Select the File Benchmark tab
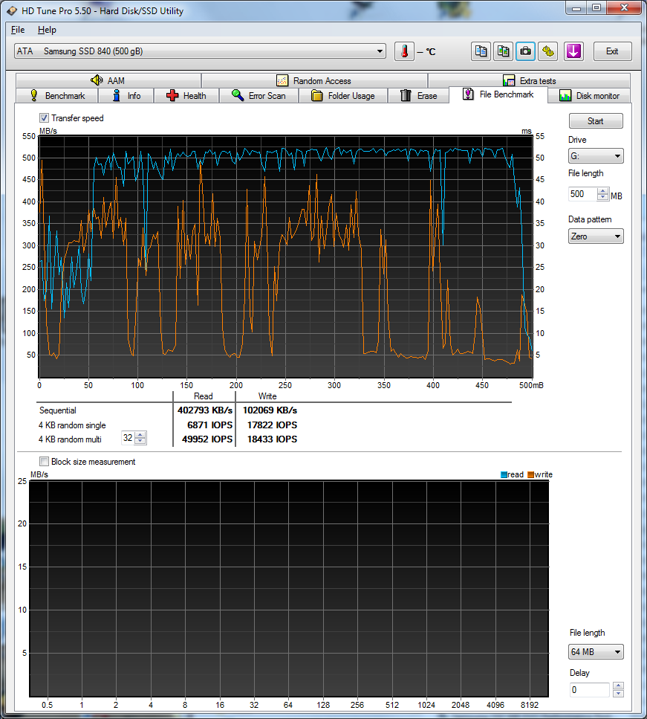 (x=498, y=94)
